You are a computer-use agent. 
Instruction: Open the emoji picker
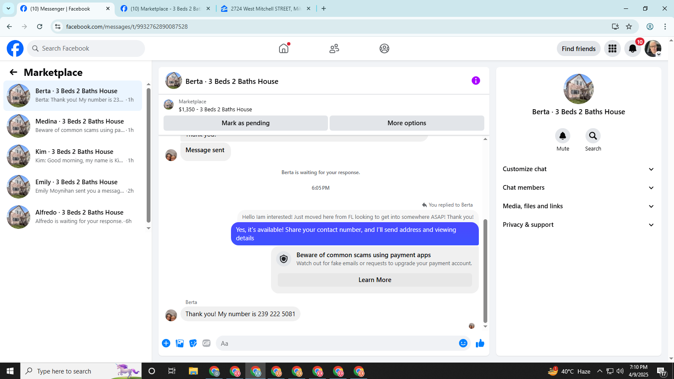(x=463, y=343)
